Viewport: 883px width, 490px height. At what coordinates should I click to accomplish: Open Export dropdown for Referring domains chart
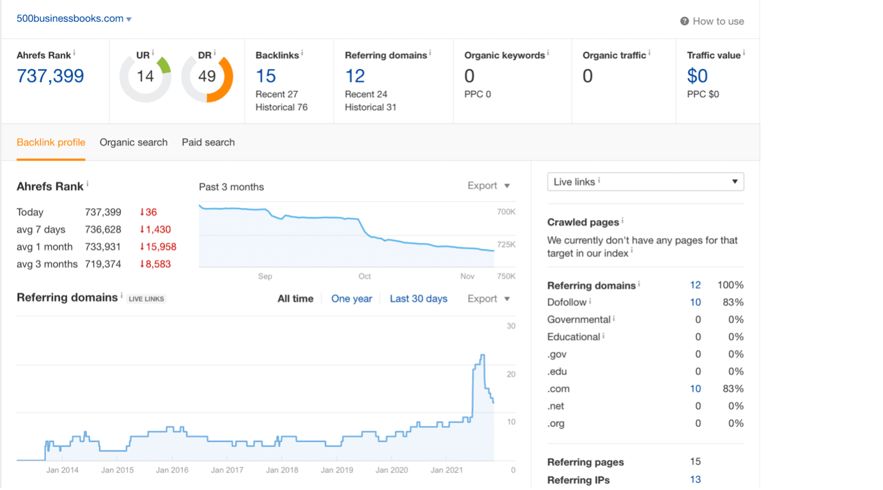[x=489, y=299]
